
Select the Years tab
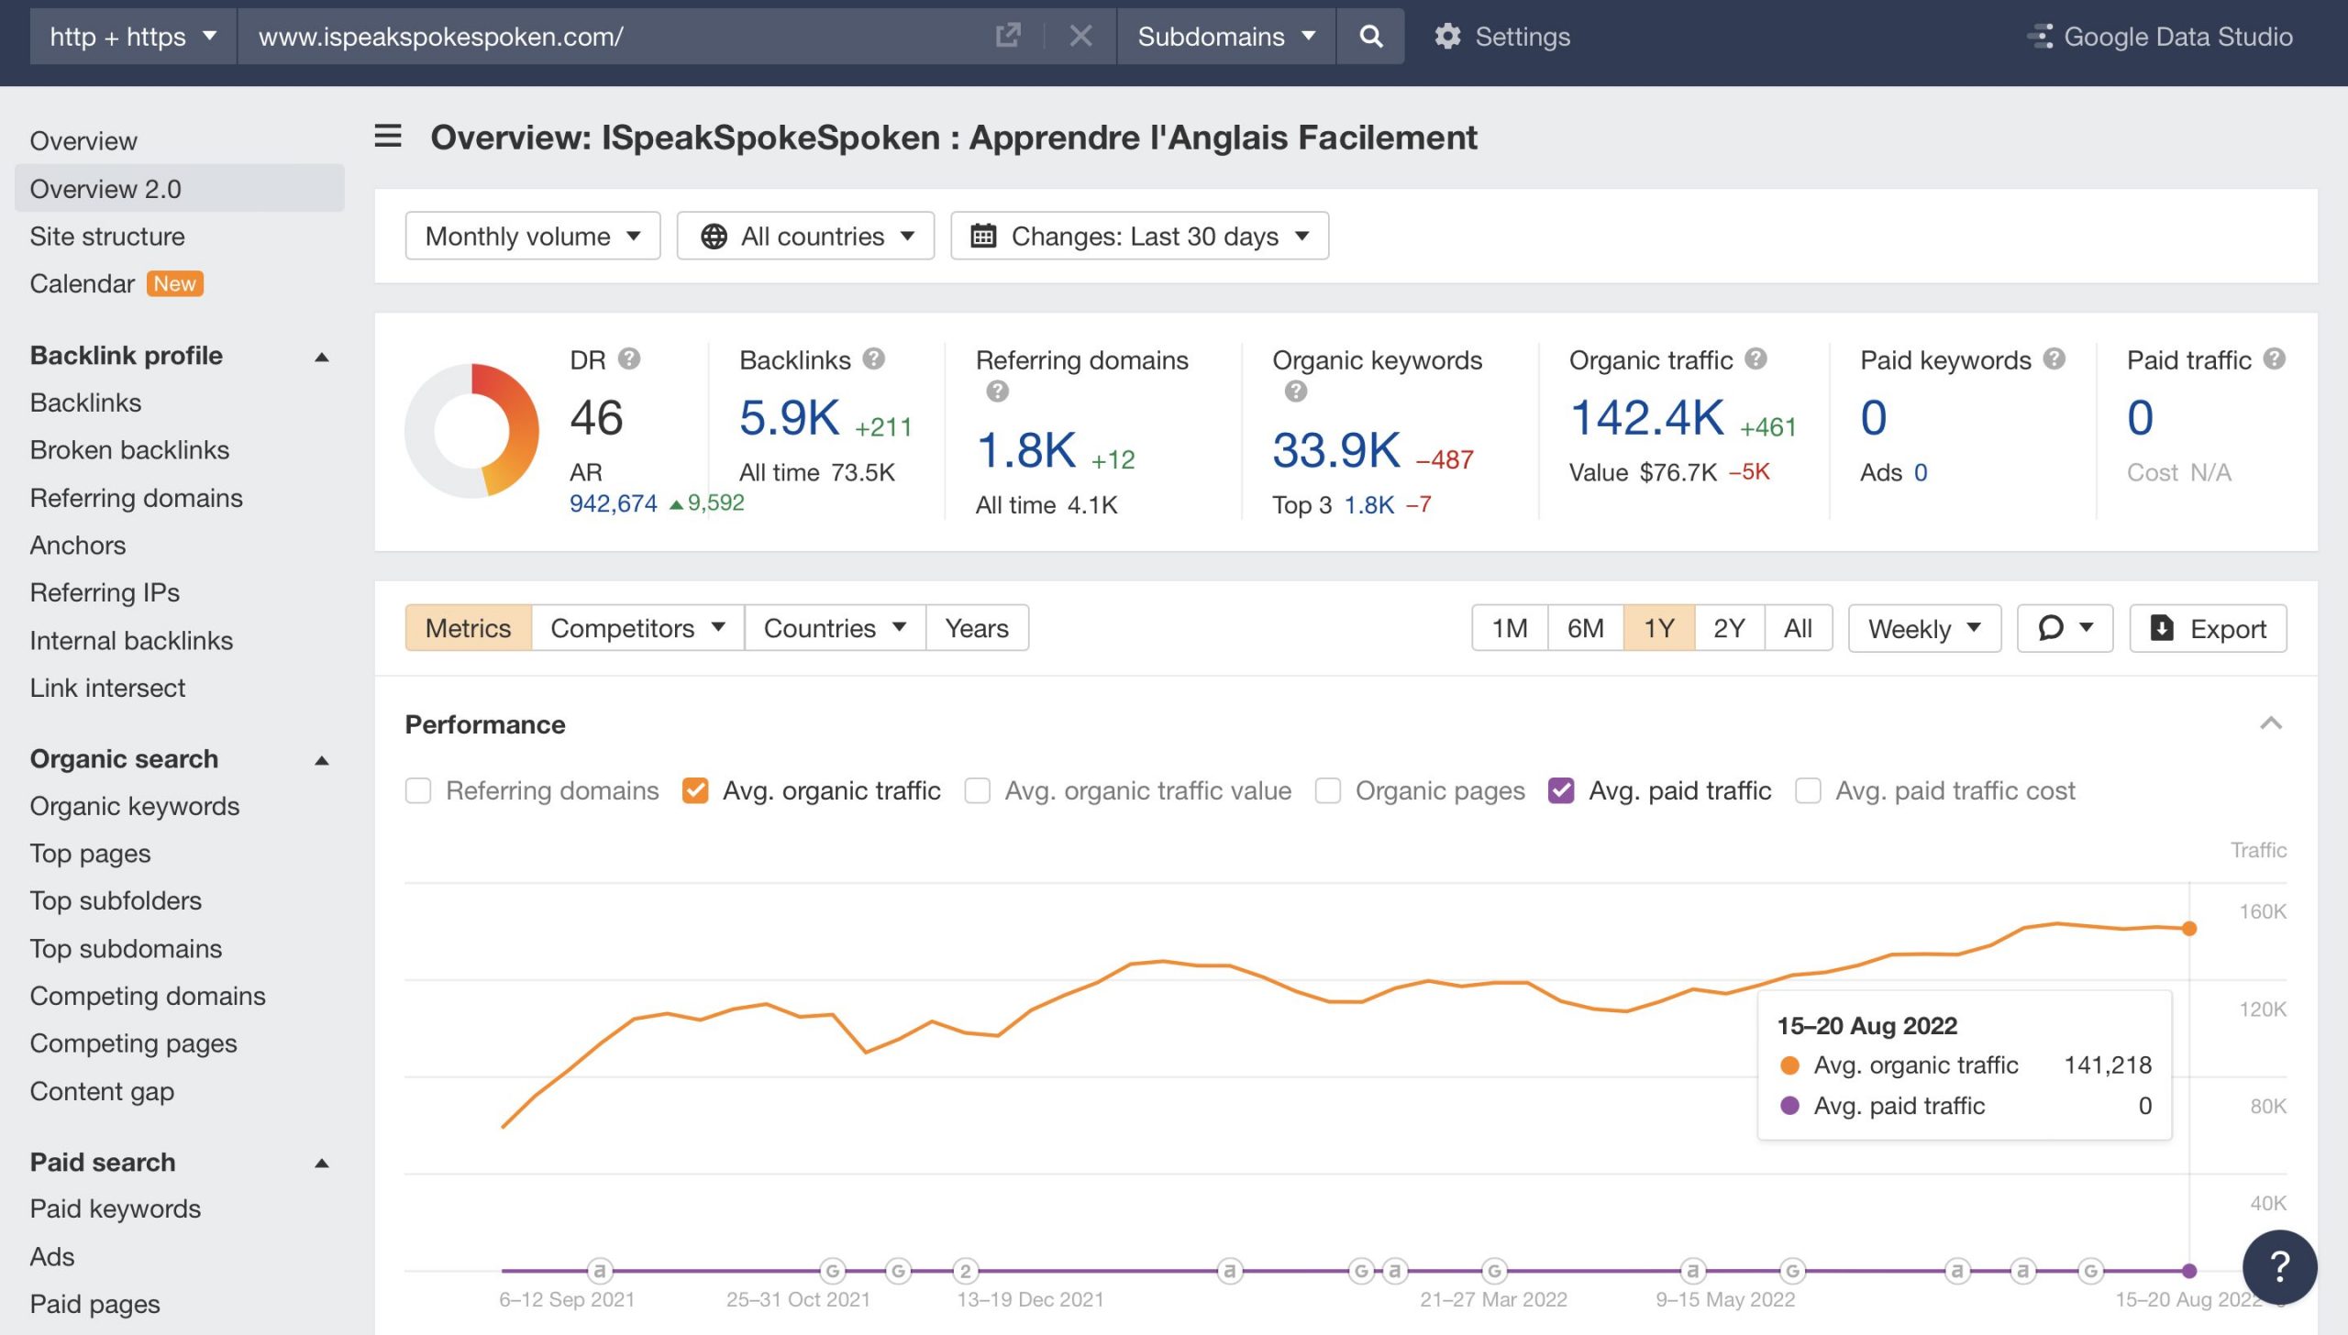[977, 628]
